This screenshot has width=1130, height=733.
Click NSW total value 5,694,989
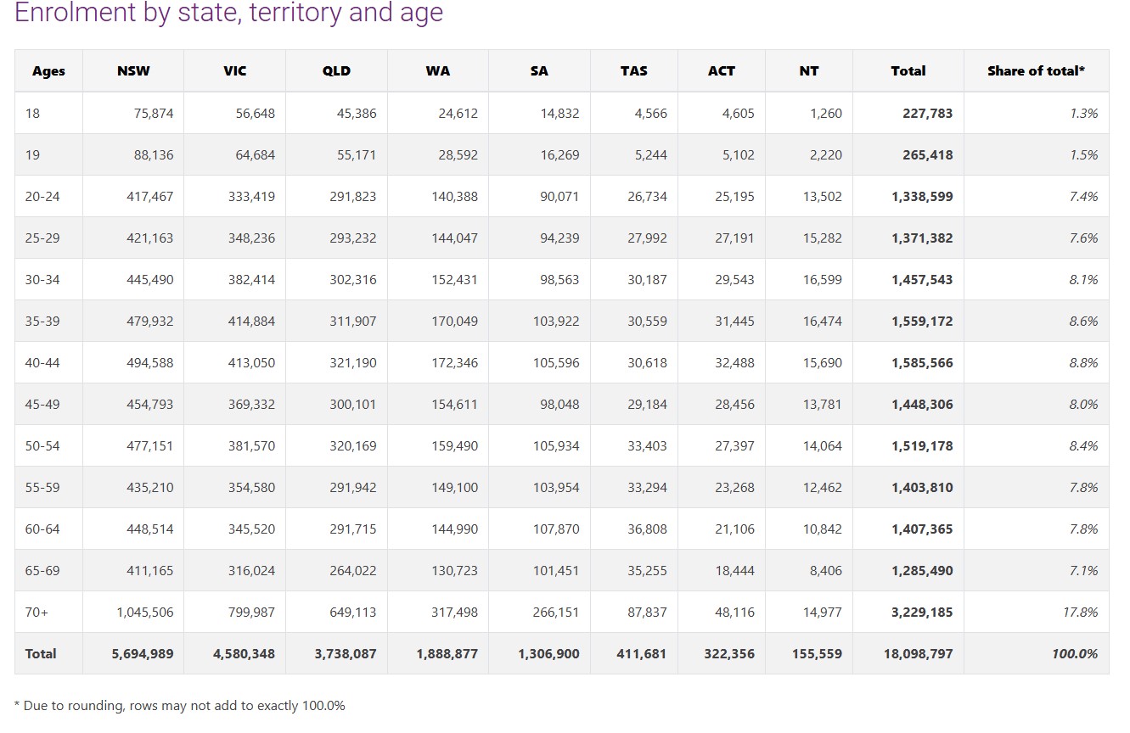(x=143, y=653)
